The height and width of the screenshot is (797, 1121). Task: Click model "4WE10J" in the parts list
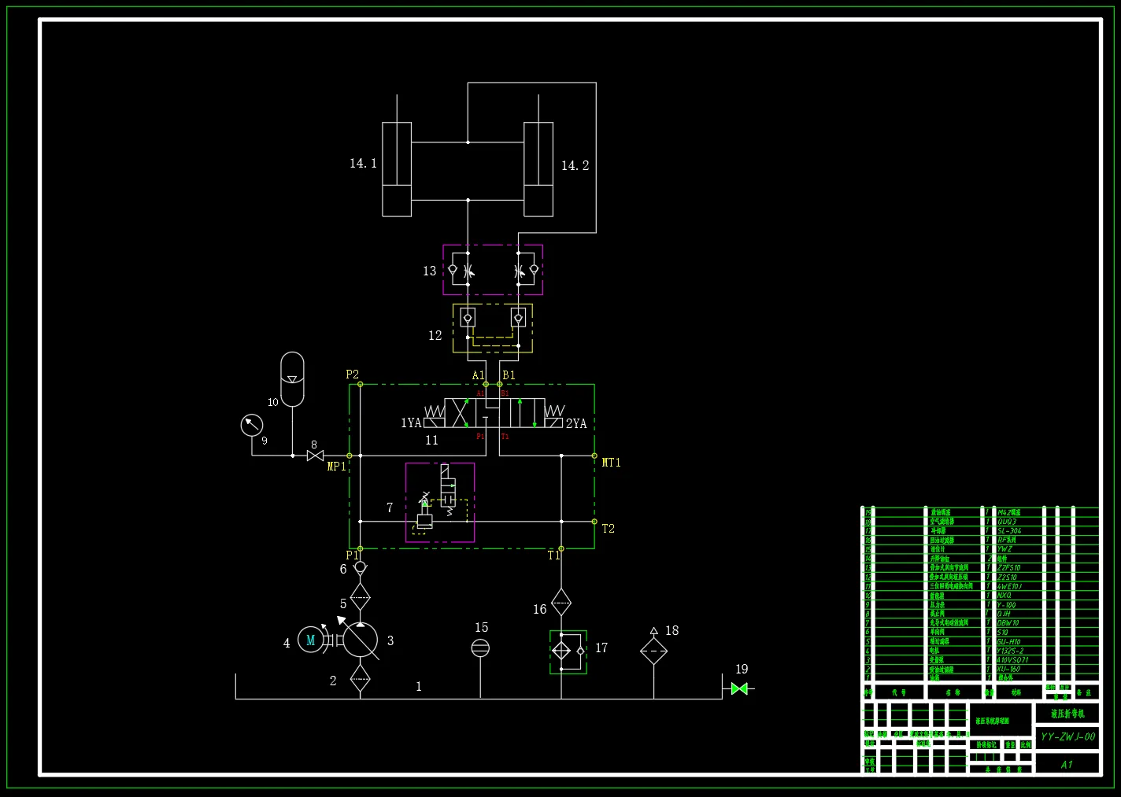coord(1010,586)
